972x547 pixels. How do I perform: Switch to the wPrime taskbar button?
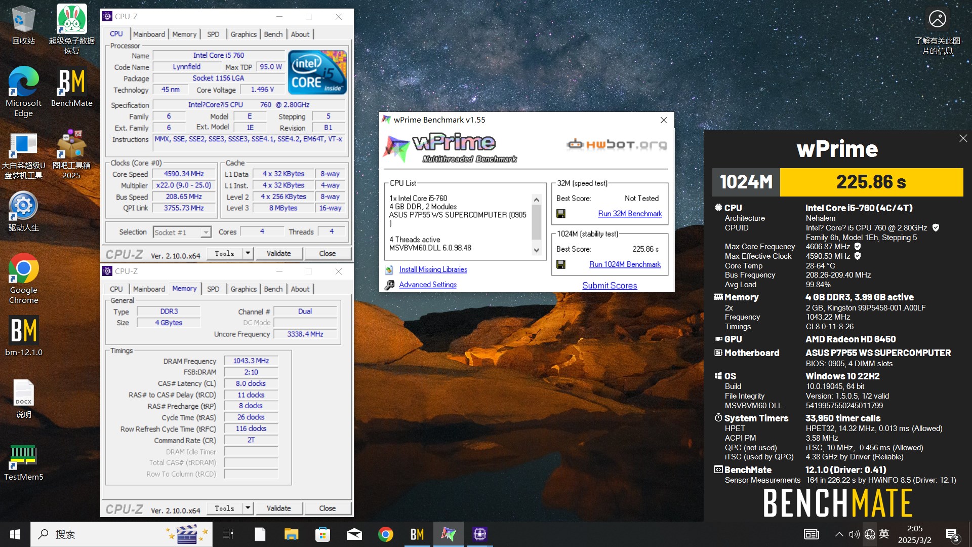pos(448,534)
